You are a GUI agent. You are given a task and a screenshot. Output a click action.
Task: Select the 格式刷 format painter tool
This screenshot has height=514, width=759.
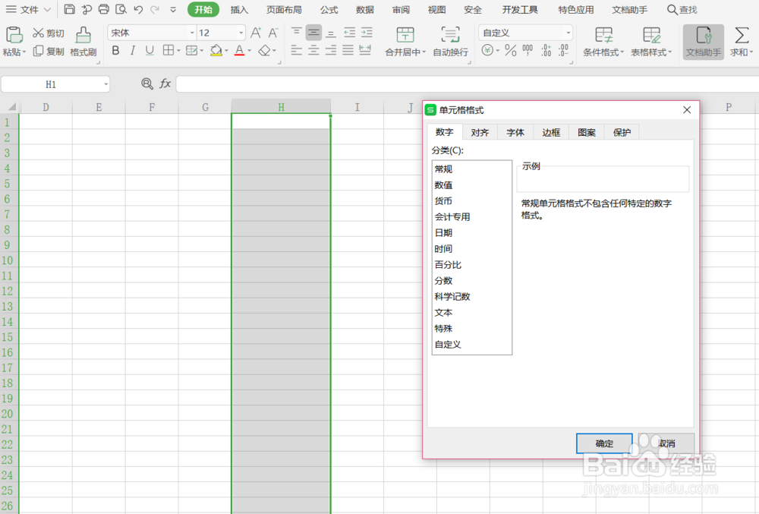coord(83,42)
